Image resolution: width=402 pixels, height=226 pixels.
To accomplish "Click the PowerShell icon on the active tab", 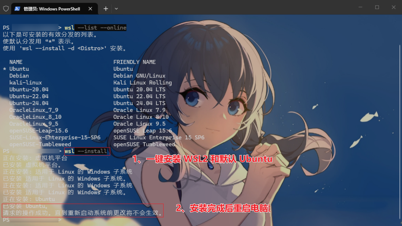I will click(17, 8).
